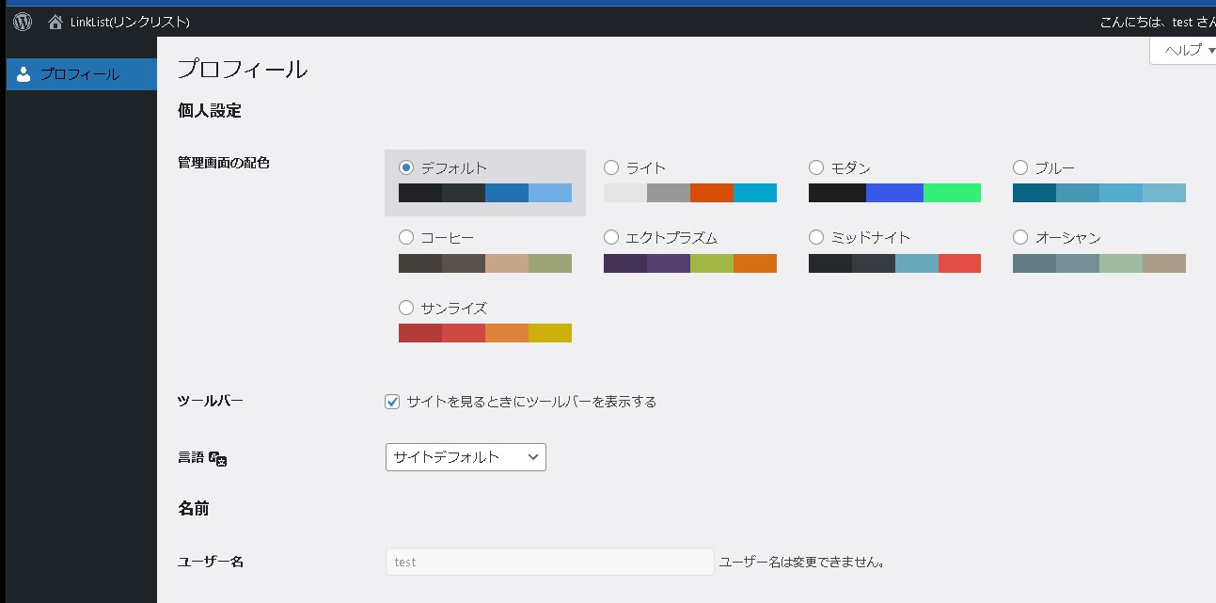Click the disabled ユーザー名 text field
The image size is (1216, 603).
pos(549,562)
